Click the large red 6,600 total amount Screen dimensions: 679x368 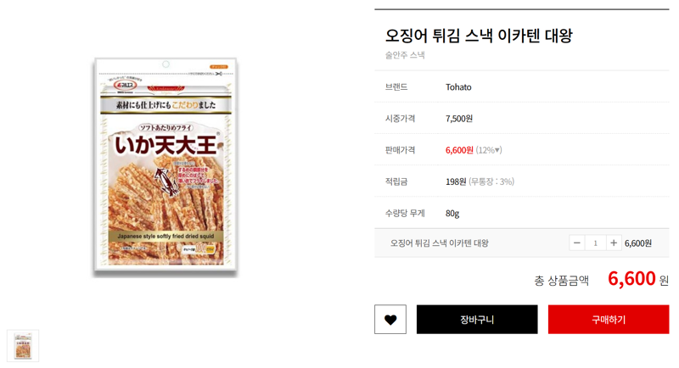[631, 278]
